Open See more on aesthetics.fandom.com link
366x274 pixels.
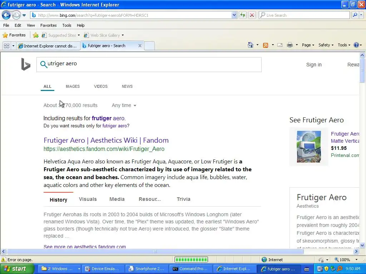tap(84, 246)
